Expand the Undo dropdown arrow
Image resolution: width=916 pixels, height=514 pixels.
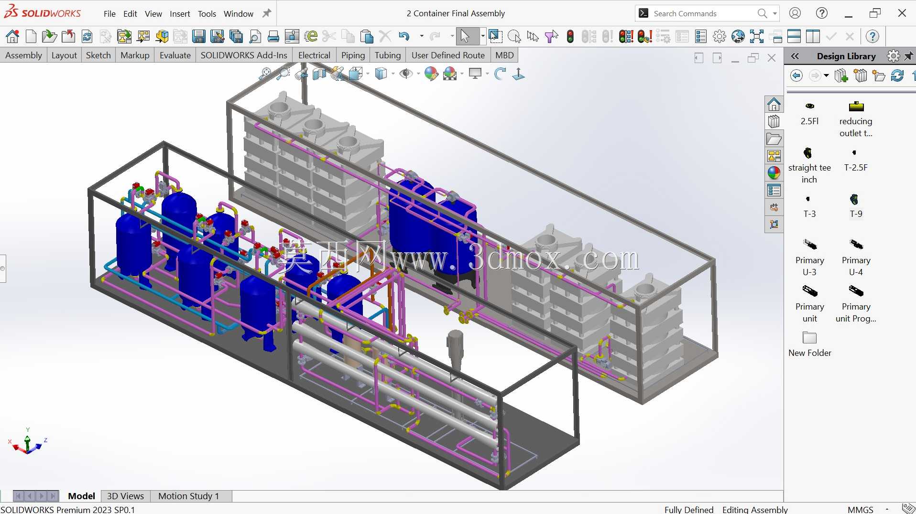(421, 36)
